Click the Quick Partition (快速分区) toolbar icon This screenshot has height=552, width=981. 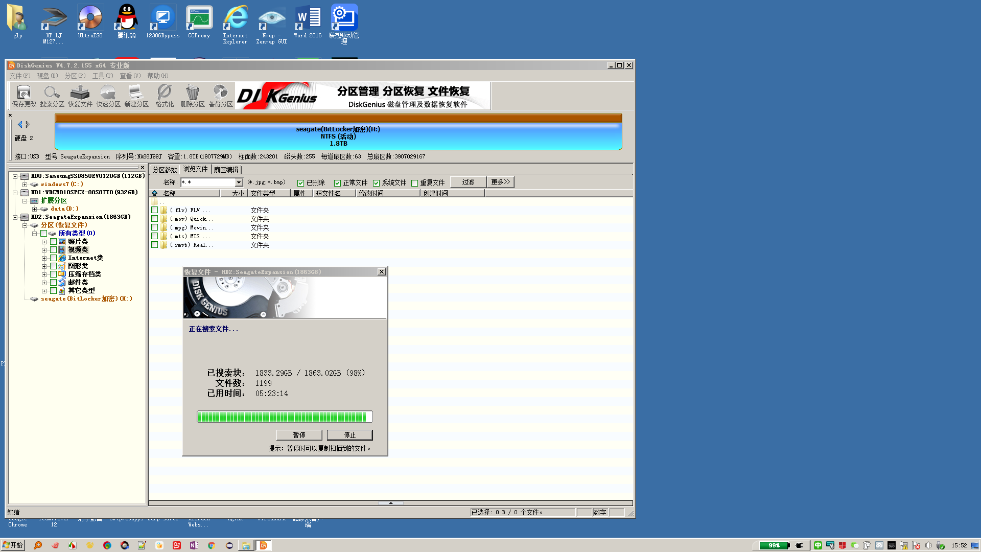108,96
